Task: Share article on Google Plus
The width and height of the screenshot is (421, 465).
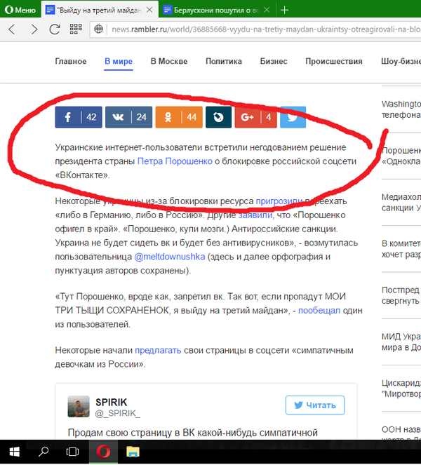Action: point(255,117)
